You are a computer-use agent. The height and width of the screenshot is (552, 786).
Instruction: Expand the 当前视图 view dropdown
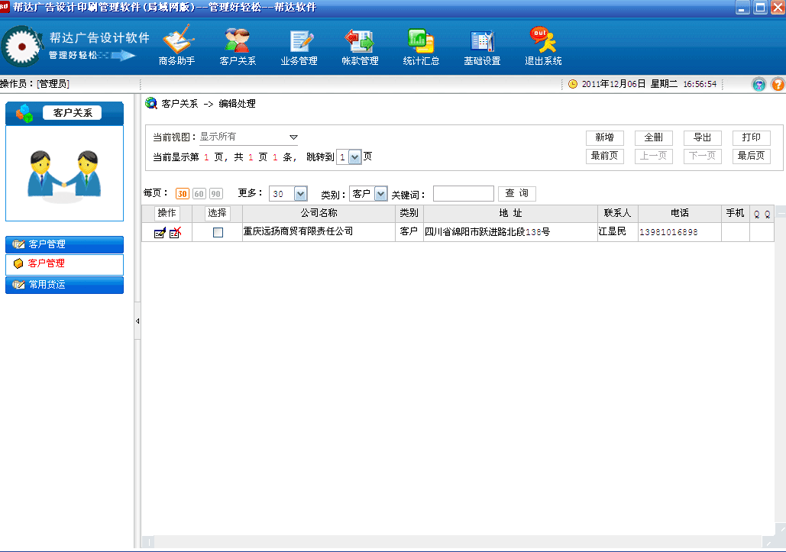pyautogui.click(x=293, y=137)
